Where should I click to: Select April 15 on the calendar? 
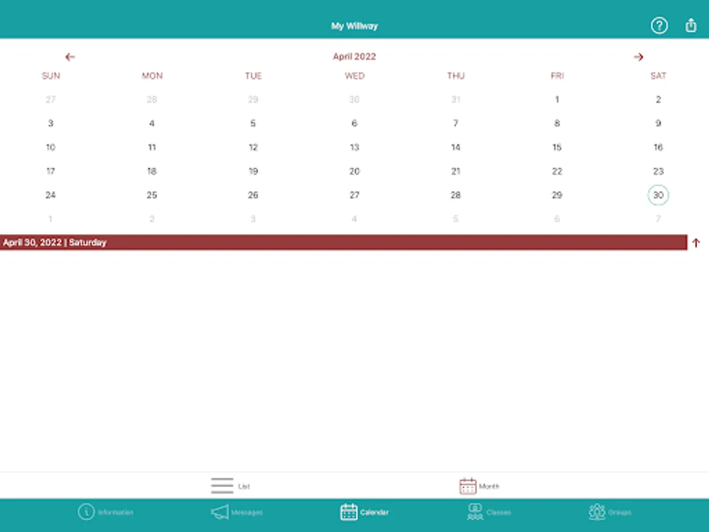pos(557,147)
